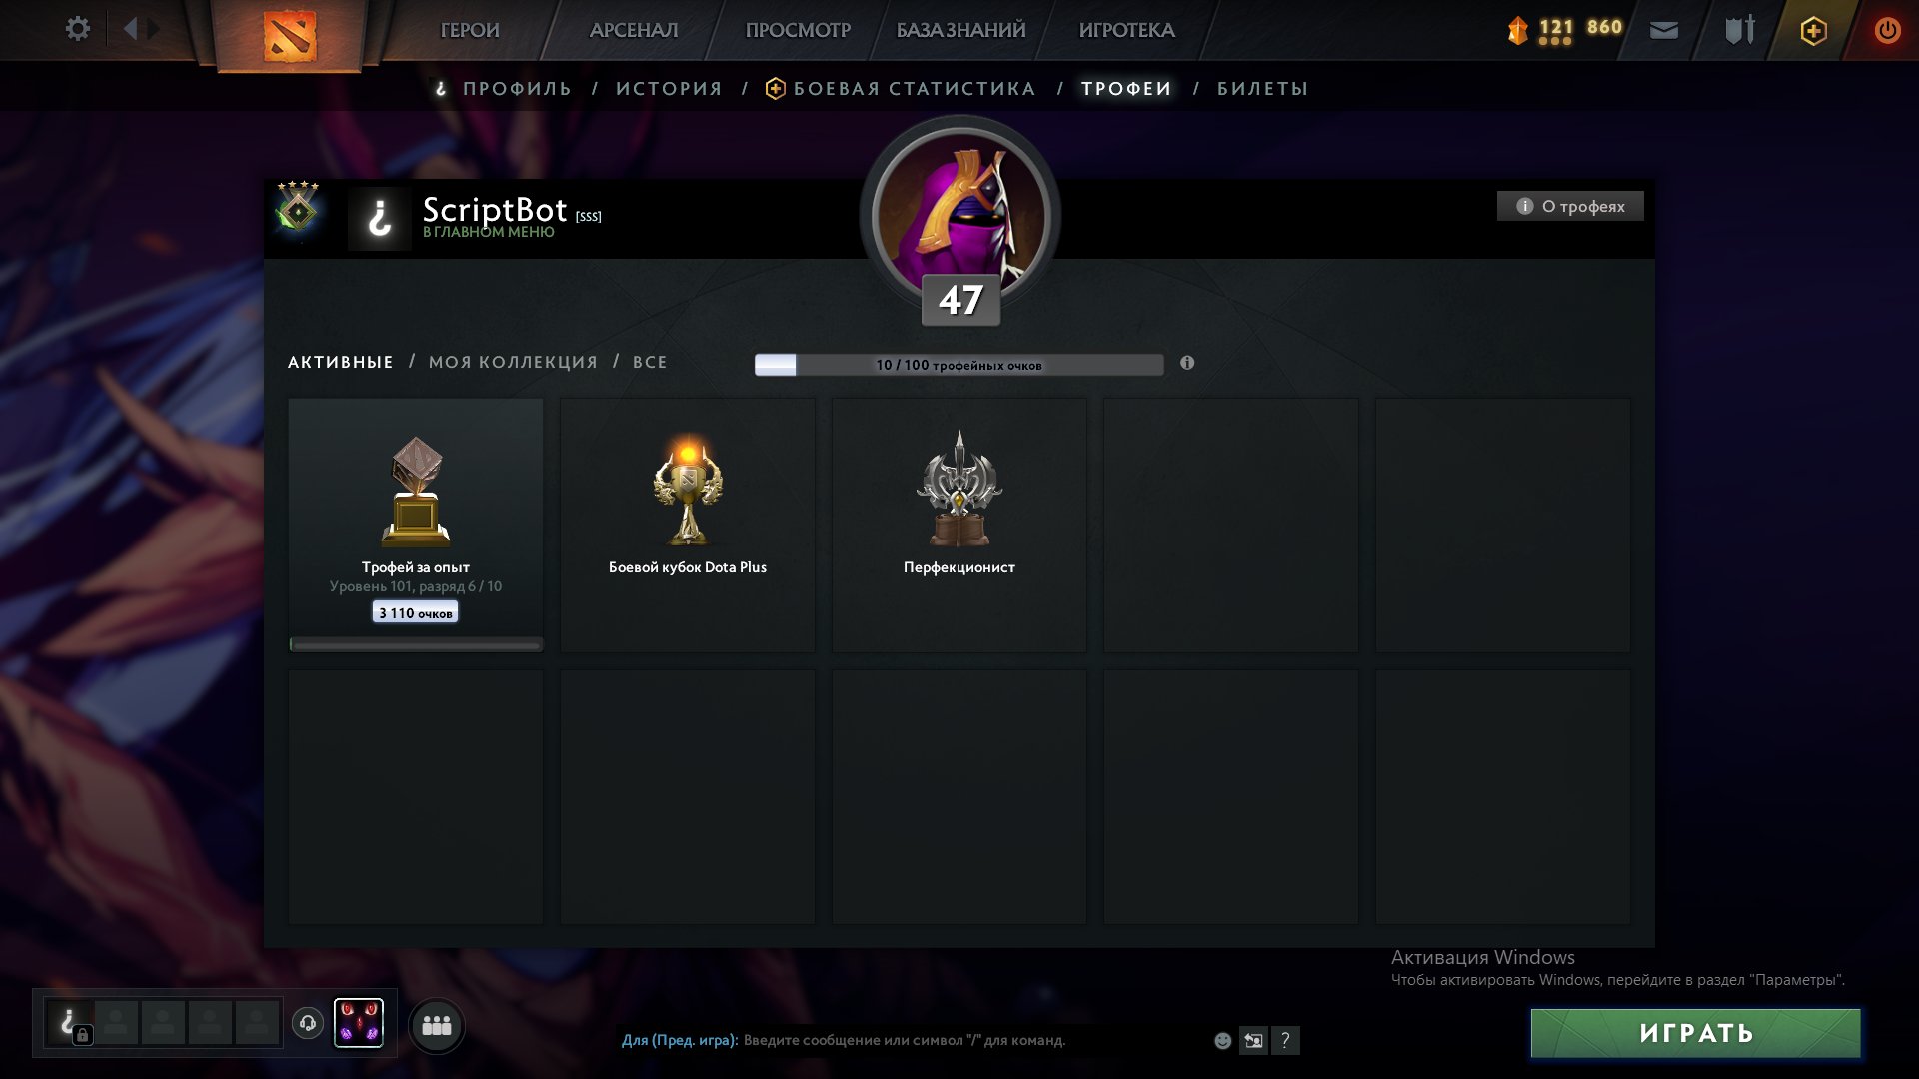Click the О трофеях button
This screenshot has height=1079, width=1919.
coord(1570,206)
